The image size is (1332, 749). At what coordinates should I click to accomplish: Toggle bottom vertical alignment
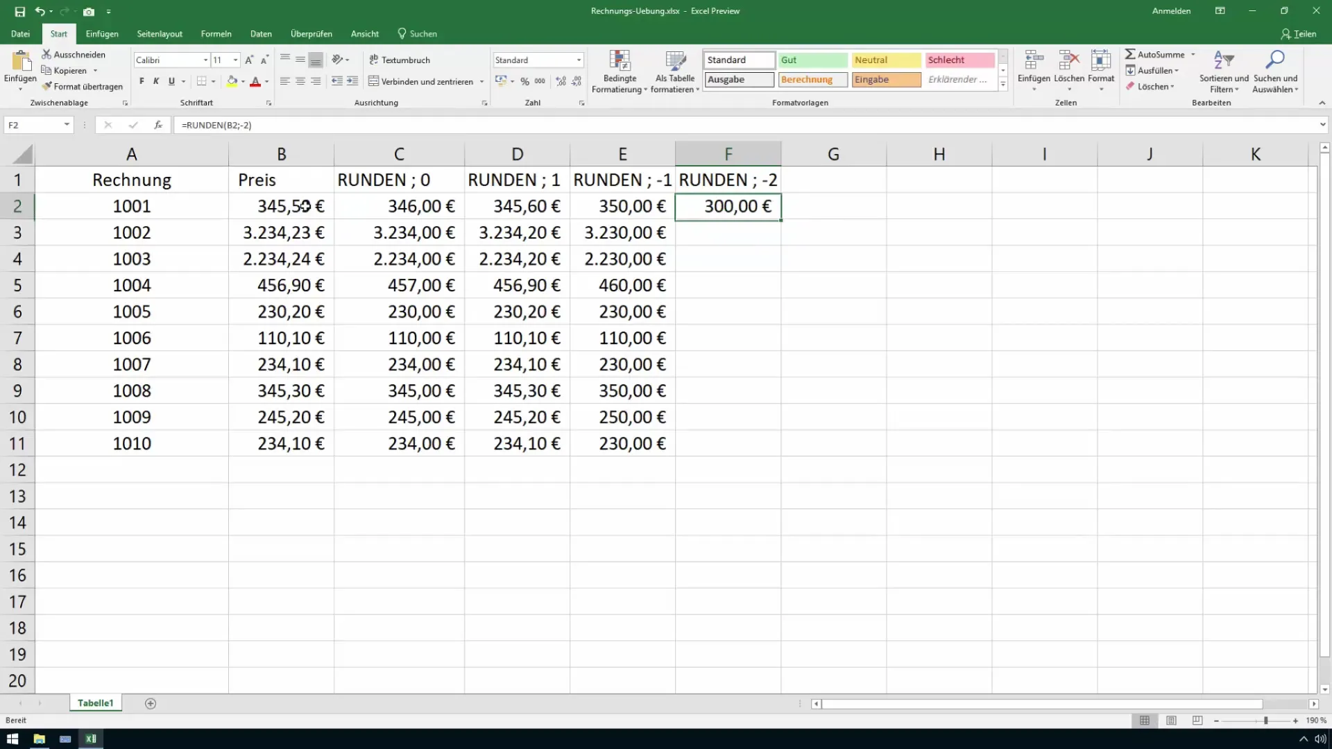316,60
